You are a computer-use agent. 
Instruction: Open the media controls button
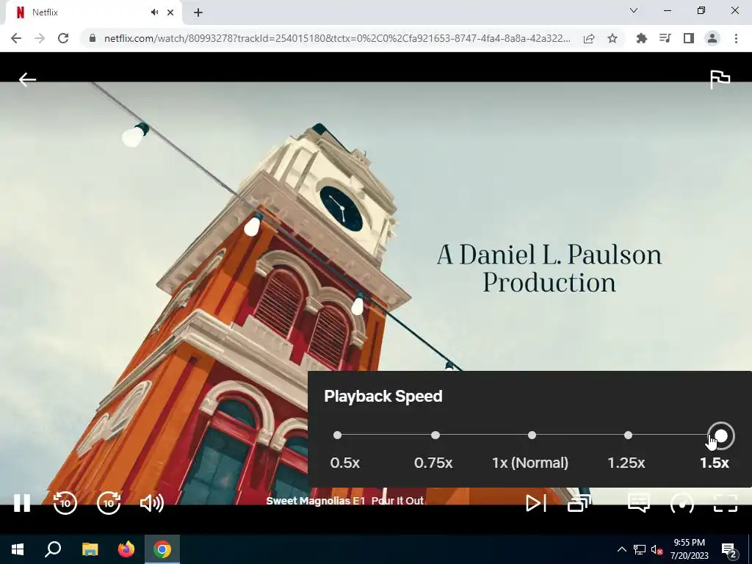click(x=665, y=38)
